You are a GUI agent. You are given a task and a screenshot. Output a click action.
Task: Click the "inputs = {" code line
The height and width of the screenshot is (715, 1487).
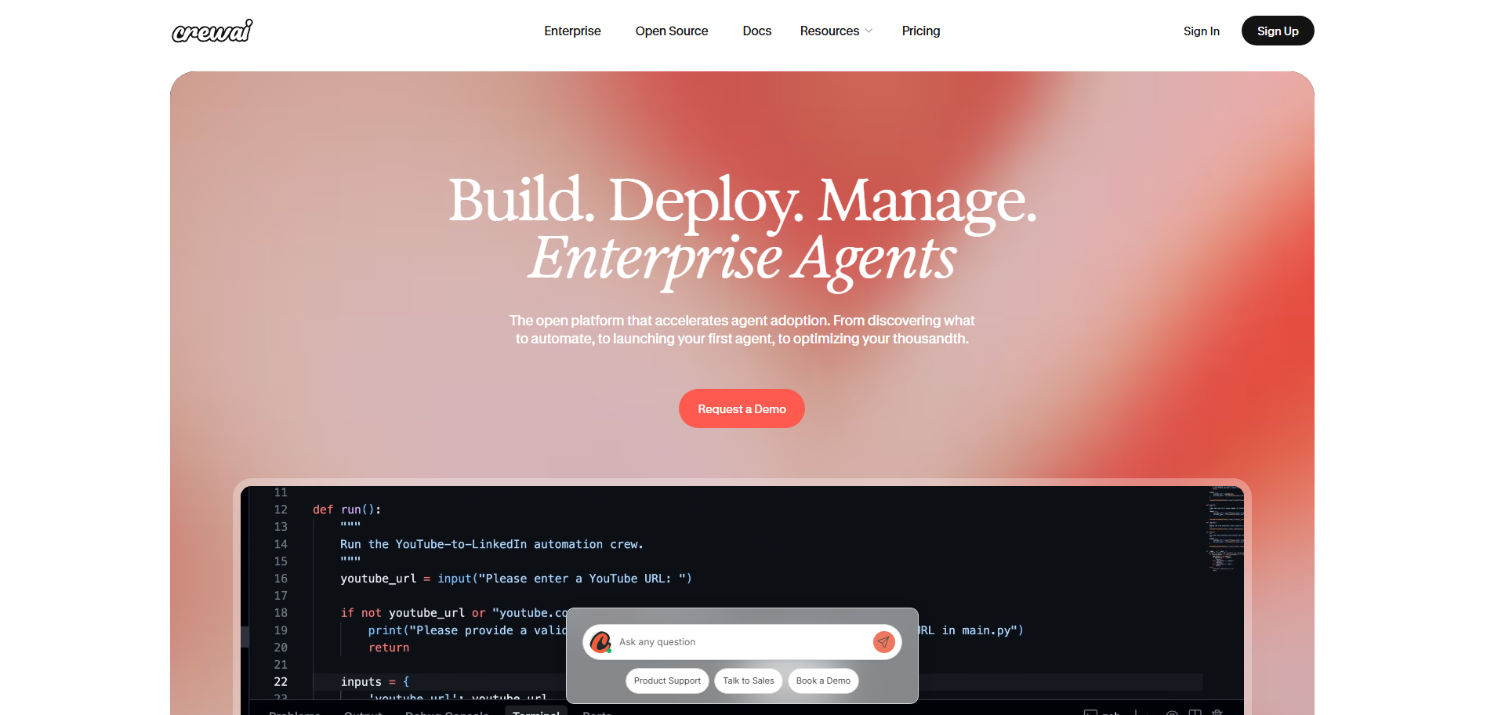click(375, 682)
